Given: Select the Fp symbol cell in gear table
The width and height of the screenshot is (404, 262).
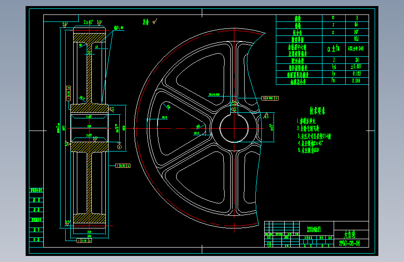Looking at the screenshot, I should pos(333,74).
